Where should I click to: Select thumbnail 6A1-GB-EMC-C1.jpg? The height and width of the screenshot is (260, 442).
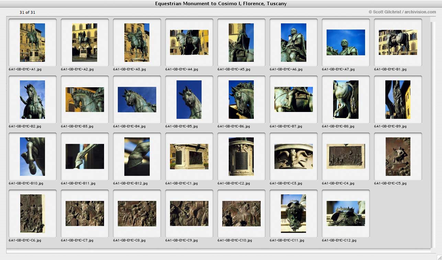click(189, 156)
